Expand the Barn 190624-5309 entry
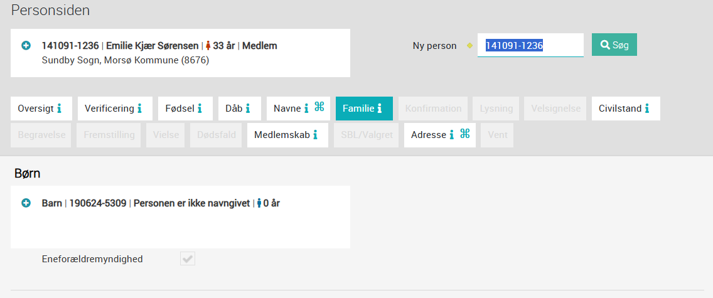Viewport: 713px width, 298px height. pos(26,203)
